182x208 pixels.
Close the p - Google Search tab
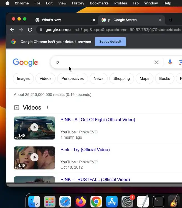click(x=160, y=20)
